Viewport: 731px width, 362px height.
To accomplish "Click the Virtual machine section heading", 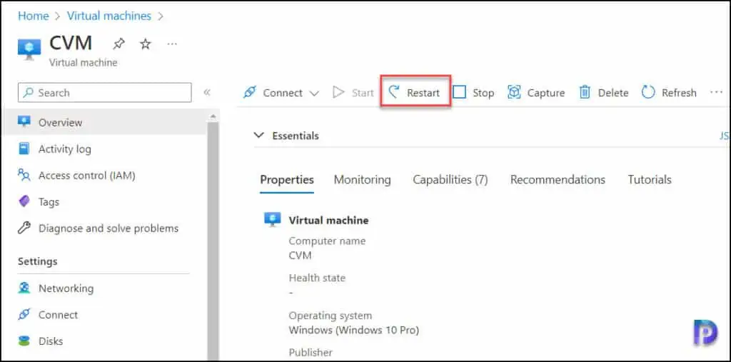I will coord(328,220).
